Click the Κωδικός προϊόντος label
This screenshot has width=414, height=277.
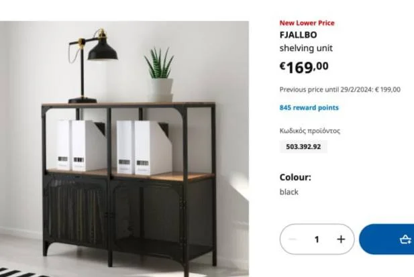point(310,131)
